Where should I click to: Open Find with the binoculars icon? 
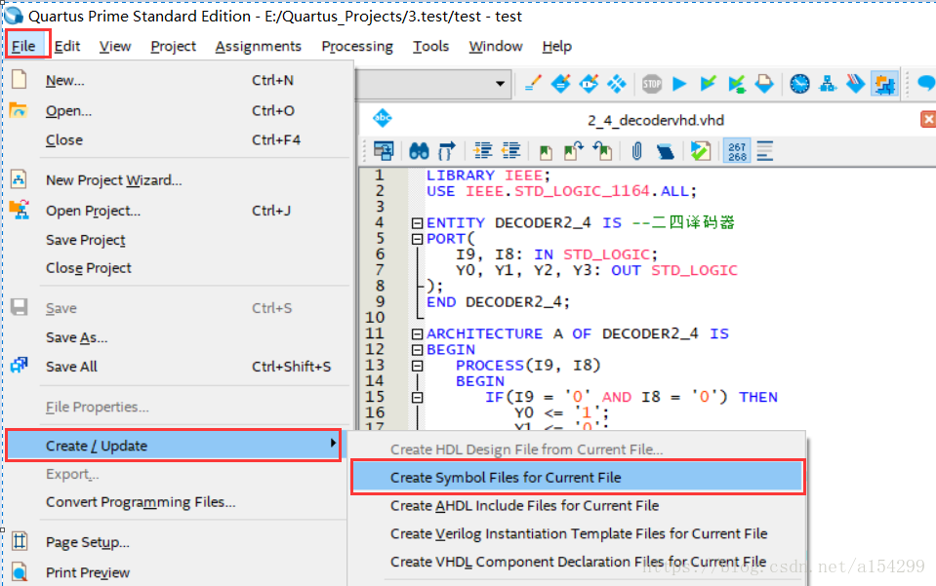(x=419, y=151)
